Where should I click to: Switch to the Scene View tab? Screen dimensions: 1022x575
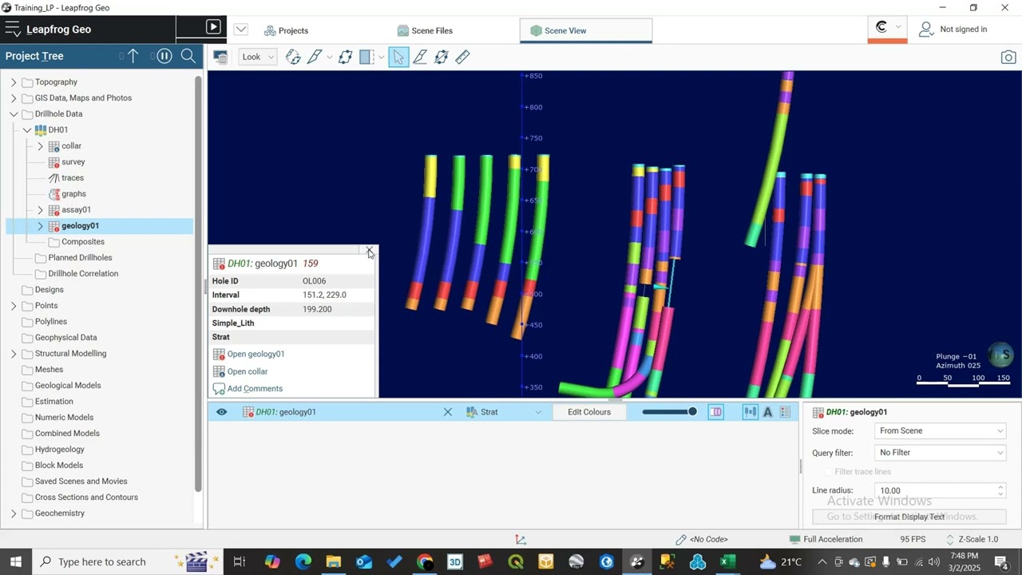tap(585, 30)
